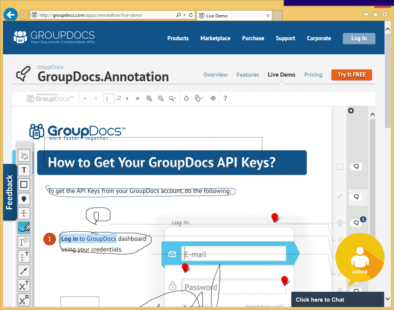Click the Click here to Chat bar
This screenshot has height=310, width=394.
(x=337, y=299)
